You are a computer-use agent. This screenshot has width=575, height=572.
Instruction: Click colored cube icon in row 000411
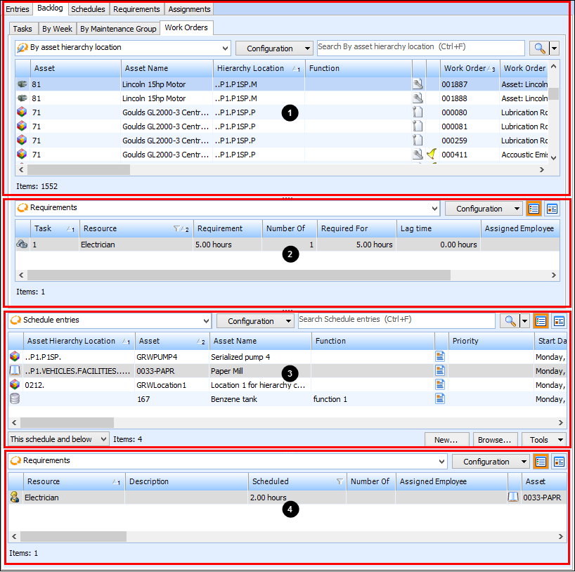coord(22,154)
